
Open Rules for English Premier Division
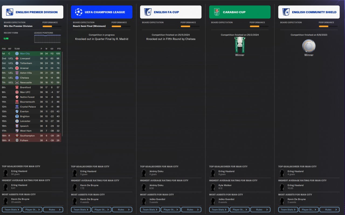pos(53,210)
